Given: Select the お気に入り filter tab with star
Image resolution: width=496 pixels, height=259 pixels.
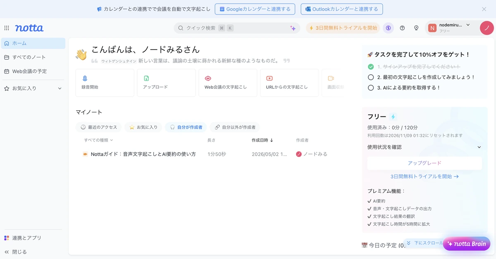Looking at the screenshot, I should (143, 127).
